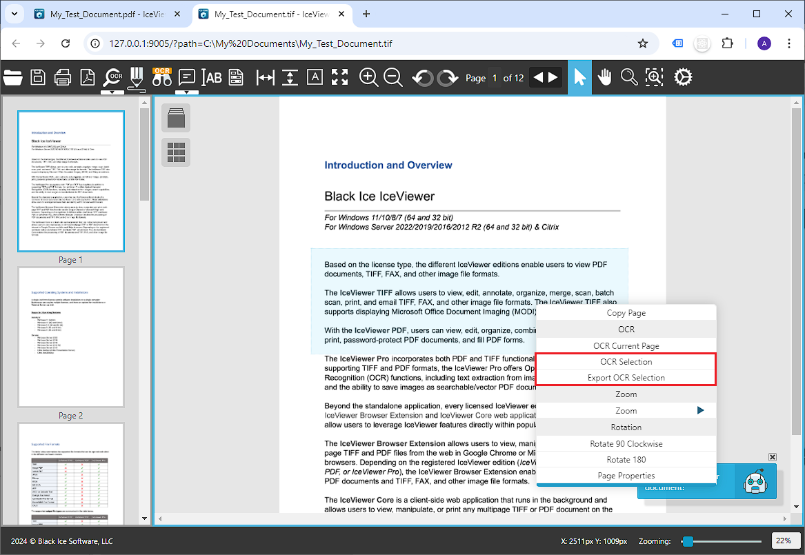Viewport: 805px width, 555px height.
Task: Click the comment annotation bubble icon
Action: click(186, 77)
